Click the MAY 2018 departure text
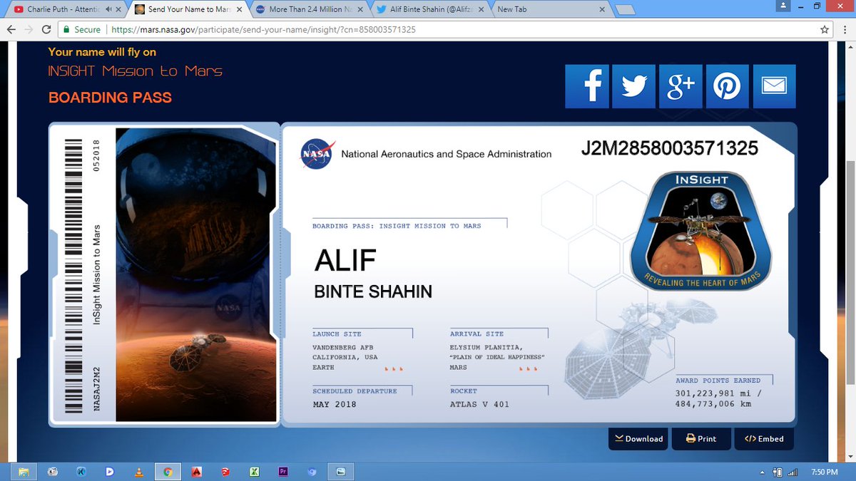 335,405
